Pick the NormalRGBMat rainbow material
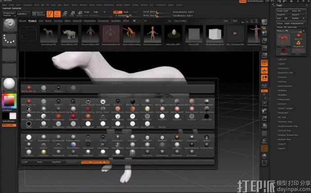311x193 pixels. [x=73, y=145]
